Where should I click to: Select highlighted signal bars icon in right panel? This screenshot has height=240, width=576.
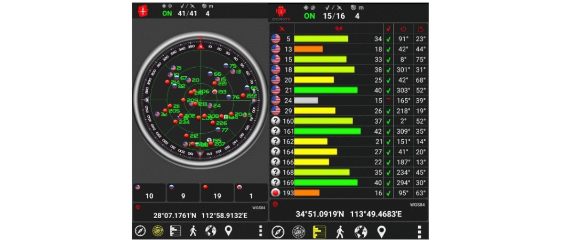(x=319, y=231)
